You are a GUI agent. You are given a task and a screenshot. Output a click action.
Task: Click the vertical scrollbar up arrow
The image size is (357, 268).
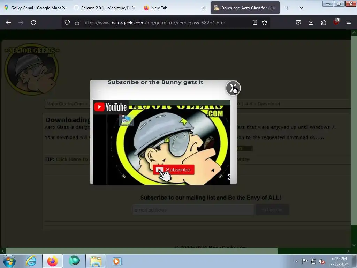(354, 32)
